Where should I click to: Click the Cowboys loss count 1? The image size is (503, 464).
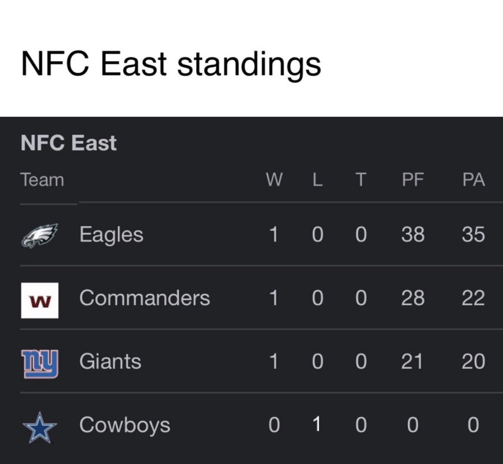[x=316, y=425]
